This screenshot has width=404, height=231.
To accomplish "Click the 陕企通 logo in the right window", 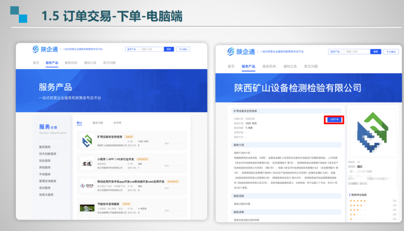I will pos(241,52).
